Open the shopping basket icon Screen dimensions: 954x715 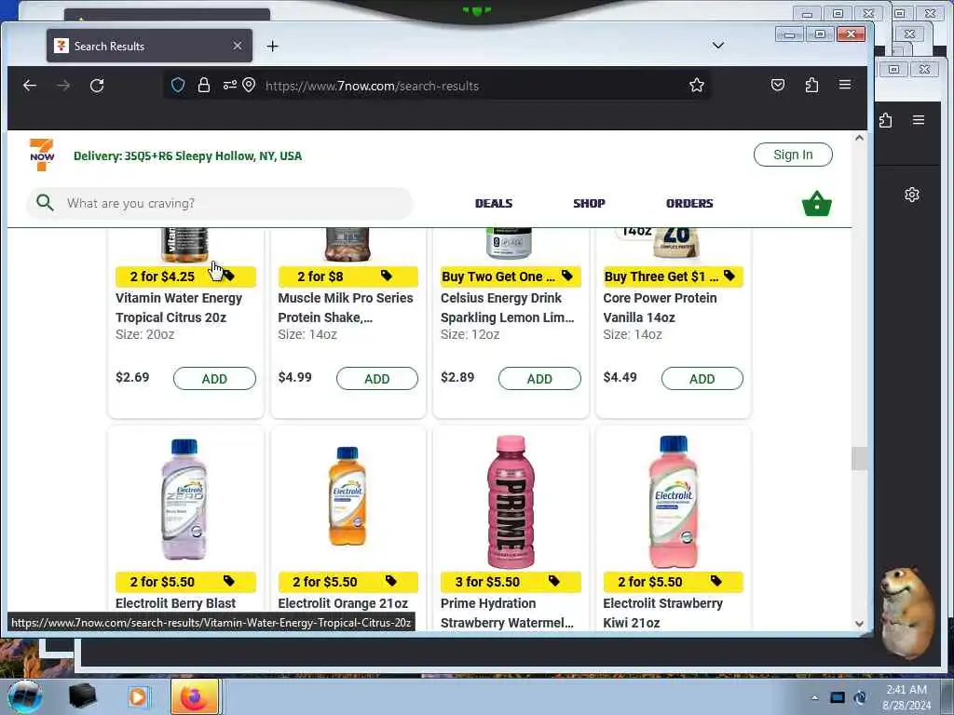pyautogui.click(x=816, y=204)
